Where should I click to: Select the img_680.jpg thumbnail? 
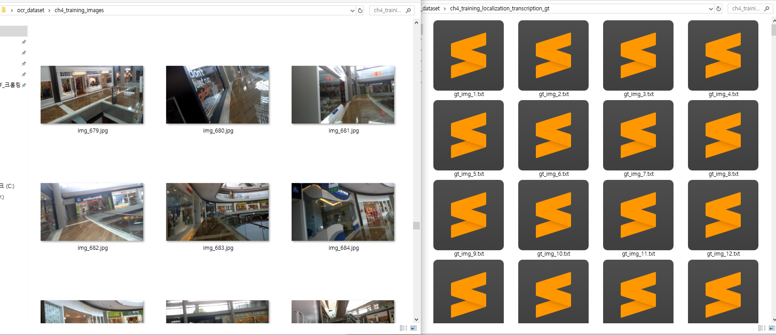218,95
